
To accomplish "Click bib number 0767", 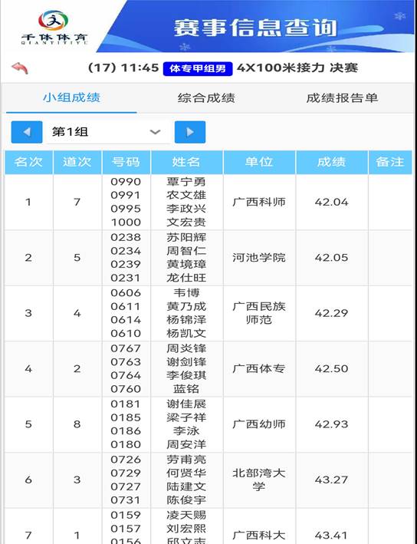I will pos(126,348).
